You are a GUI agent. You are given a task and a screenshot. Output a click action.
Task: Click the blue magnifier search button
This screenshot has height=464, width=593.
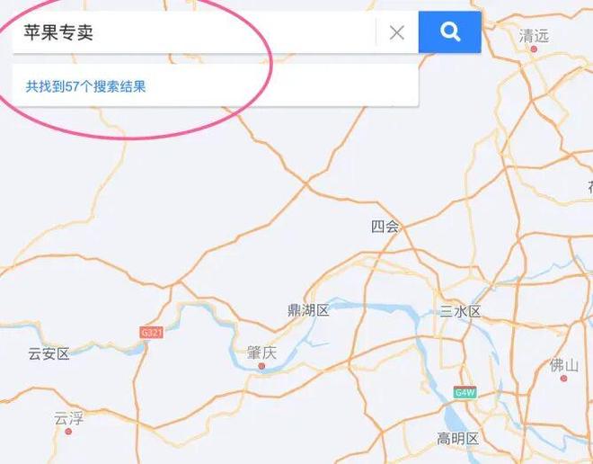[x=449, y=32]
